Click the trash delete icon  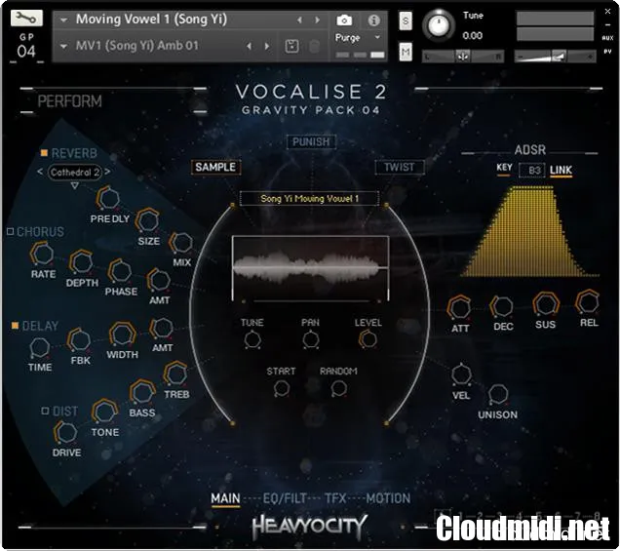(x=313, y=46)
